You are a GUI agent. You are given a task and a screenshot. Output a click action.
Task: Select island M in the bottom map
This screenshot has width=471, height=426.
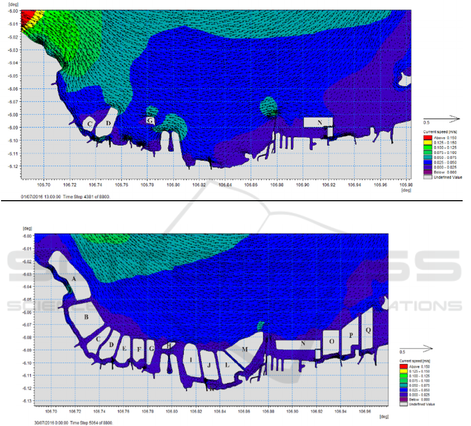pyautogui.click(x=244, y=349)
